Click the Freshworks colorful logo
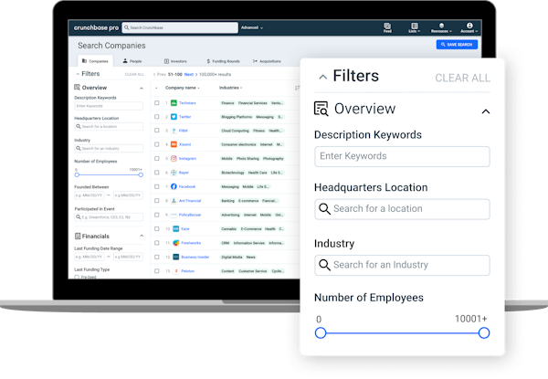Image resolution: width=548 pixels, height=379 pixels. 175,243
